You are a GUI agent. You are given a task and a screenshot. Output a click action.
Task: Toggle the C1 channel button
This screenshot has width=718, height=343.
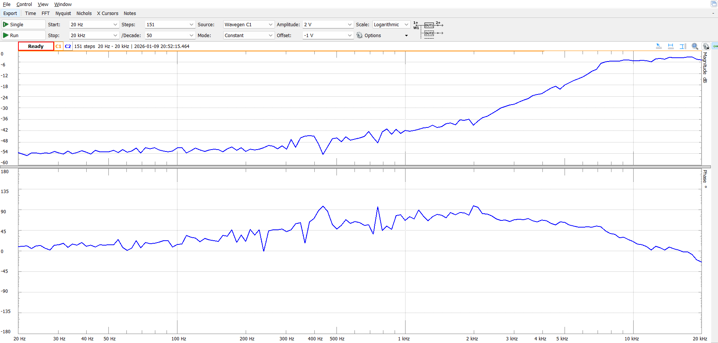pyautogui.click(x=58, y=46)
